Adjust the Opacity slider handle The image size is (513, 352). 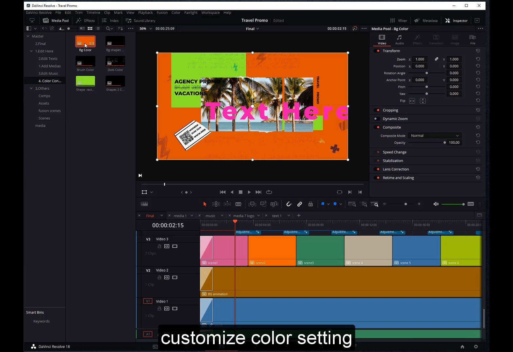pyautogui.click(x=444, y=142)
